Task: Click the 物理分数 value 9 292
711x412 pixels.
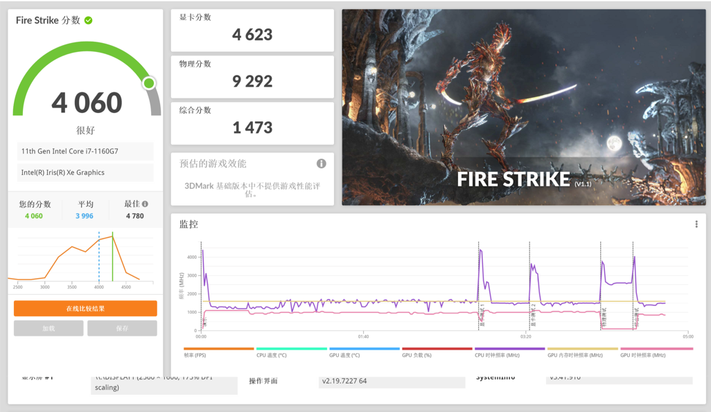Action: (252, 81)
